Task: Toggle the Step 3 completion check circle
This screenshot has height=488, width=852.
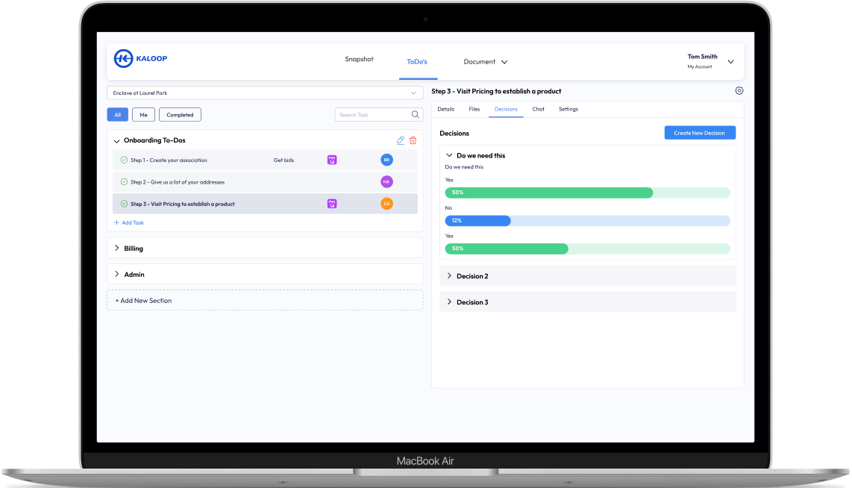Action: tap(124, 204)
